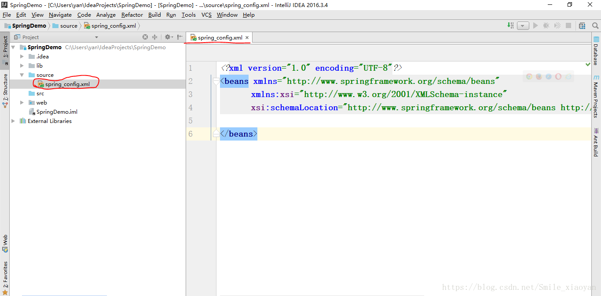Viewport: 601px width, 296px height.
Task: Open the Run menu
Action: (x=171, y=14)
